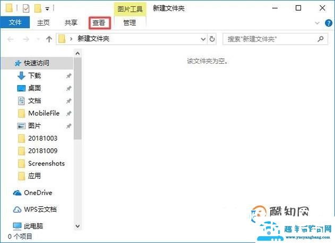Open the 20181003 folder in sidebar

pyautogui.click(x=42, y=138)
